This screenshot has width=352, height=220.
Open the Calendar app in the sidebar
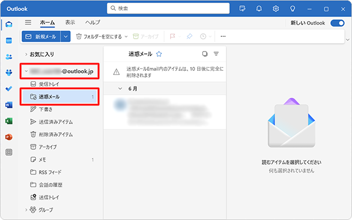click(9, 41)
